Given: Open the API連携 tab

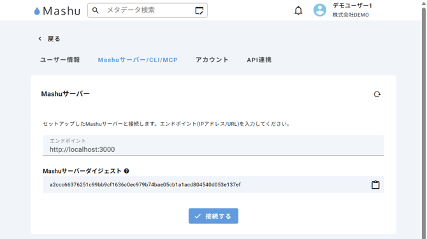Looking at the screenshot, I should click(x=259, y=60).
